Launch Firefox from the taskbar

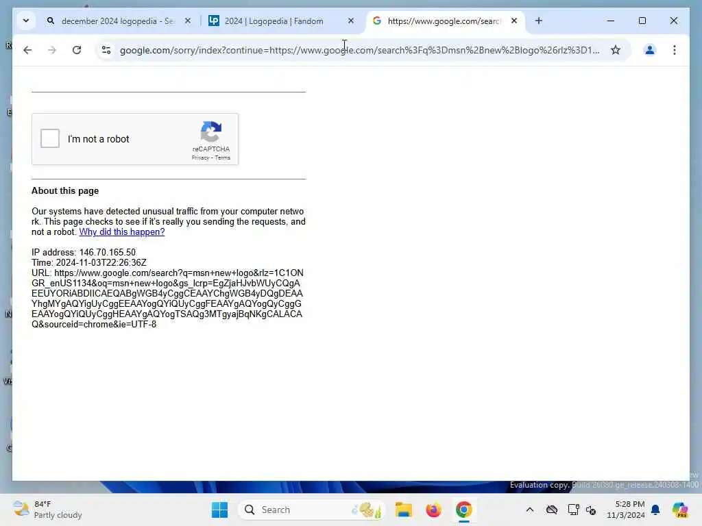tap(433, 510)
